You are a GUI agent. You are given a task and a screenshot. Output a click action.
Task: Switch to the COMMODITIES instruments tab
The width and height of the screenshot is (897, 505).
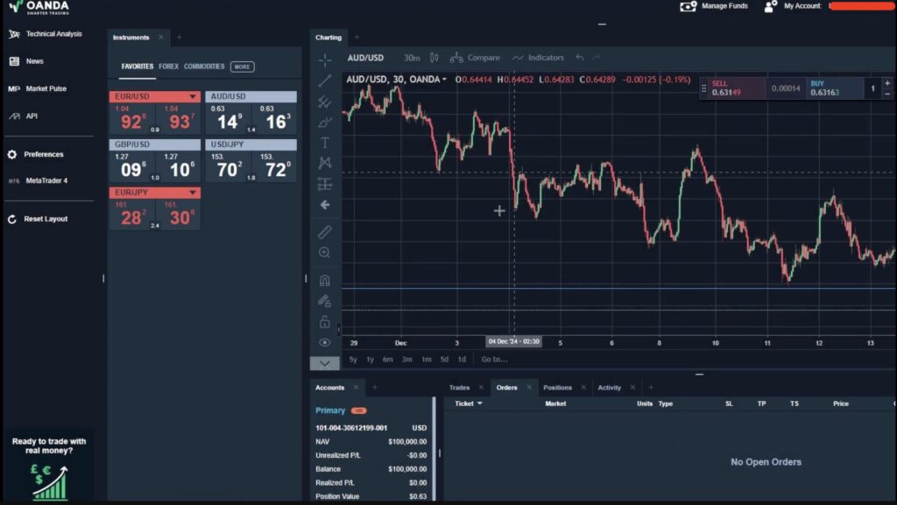pos(204,67)
